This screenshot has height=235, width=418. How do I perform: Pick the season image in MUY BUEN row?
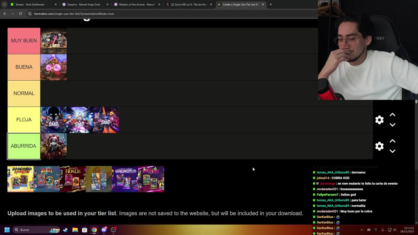tap(54, 41)
